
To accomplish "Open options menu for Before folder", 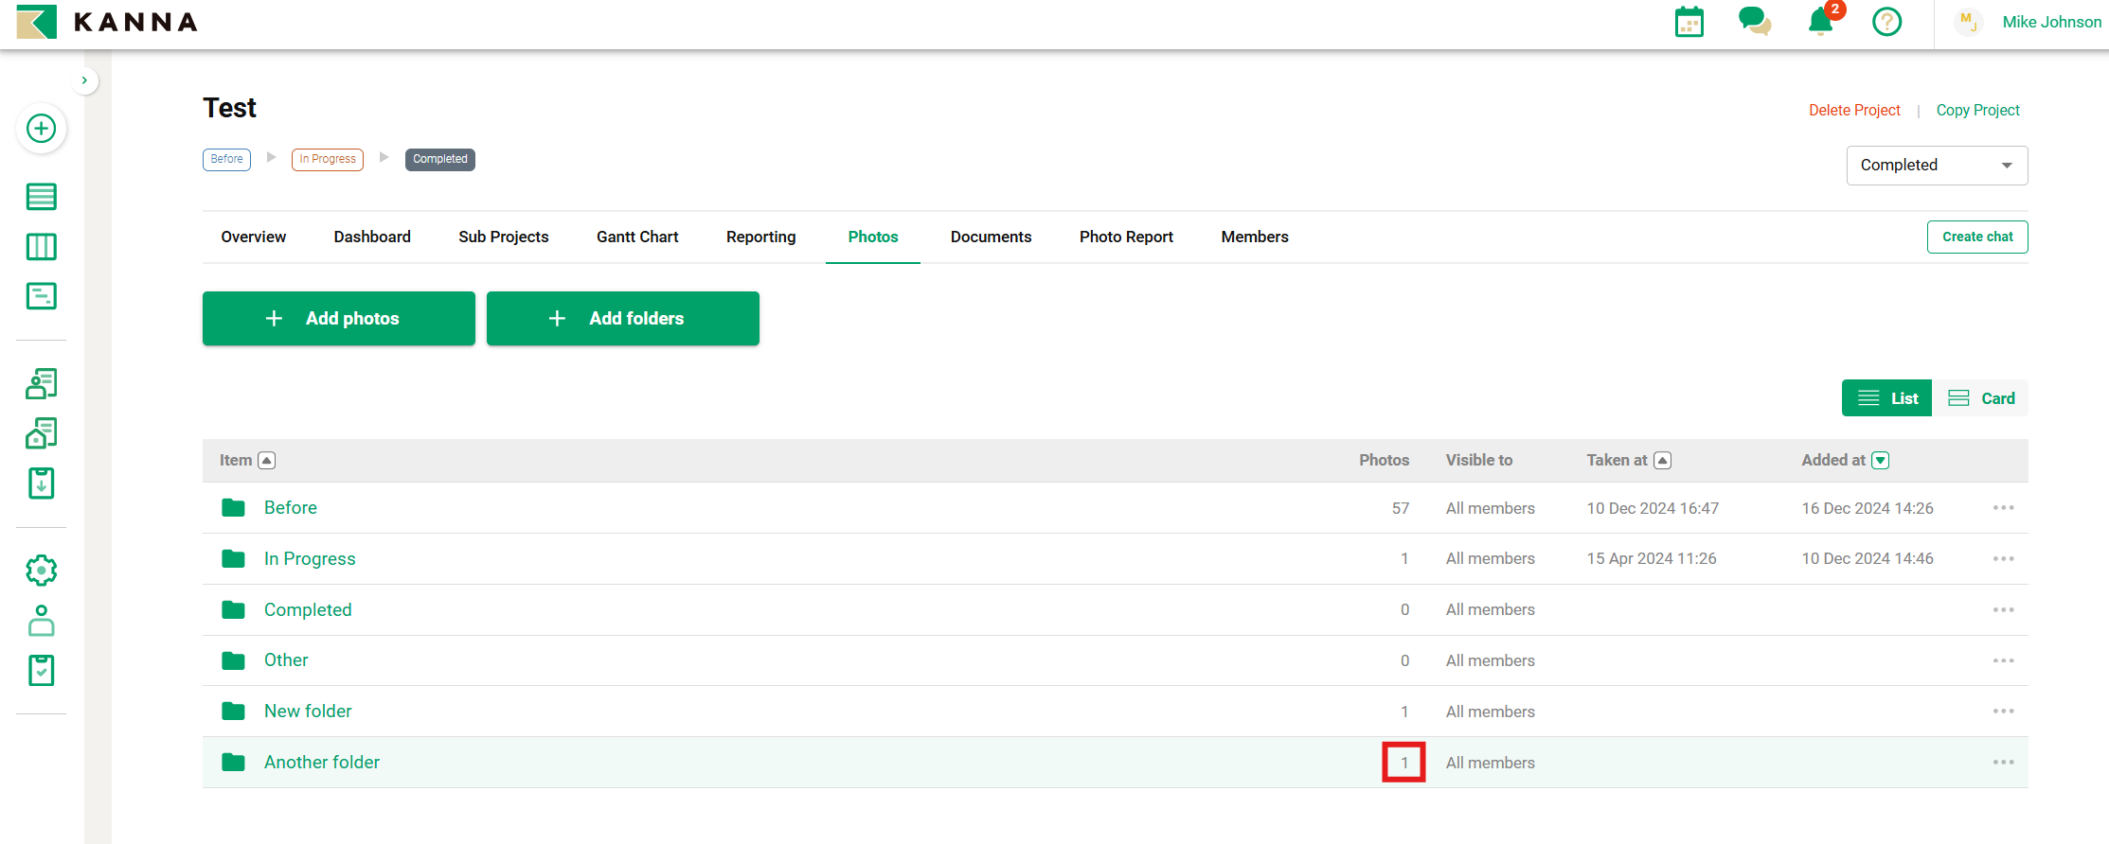I will pyautogui.click(x=2003, y=508).
